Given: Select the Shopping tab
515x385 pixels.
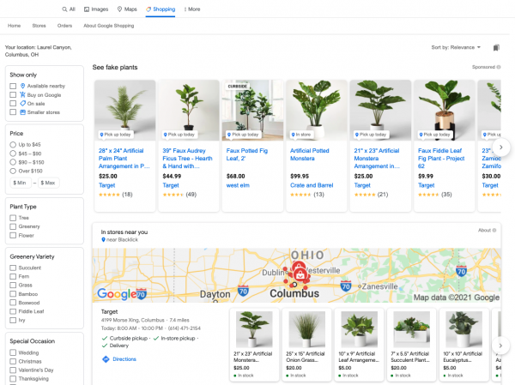Looking at the screenshot, I should point(161,9).
